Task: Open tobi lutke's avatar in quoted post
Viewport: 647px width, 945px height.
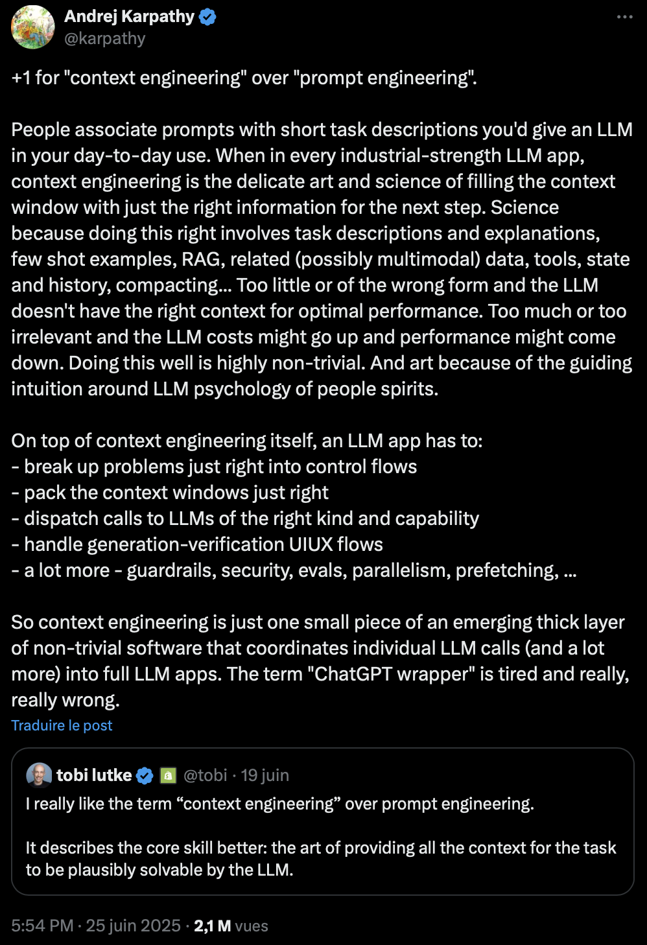Action: click(x=39, y=775)
